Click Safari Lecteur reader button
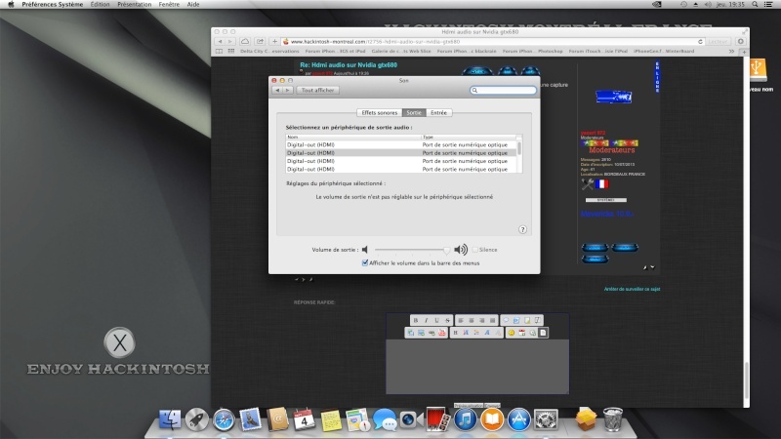The width and height of the screenshot is (781, 439). click(x=718, y=41)
